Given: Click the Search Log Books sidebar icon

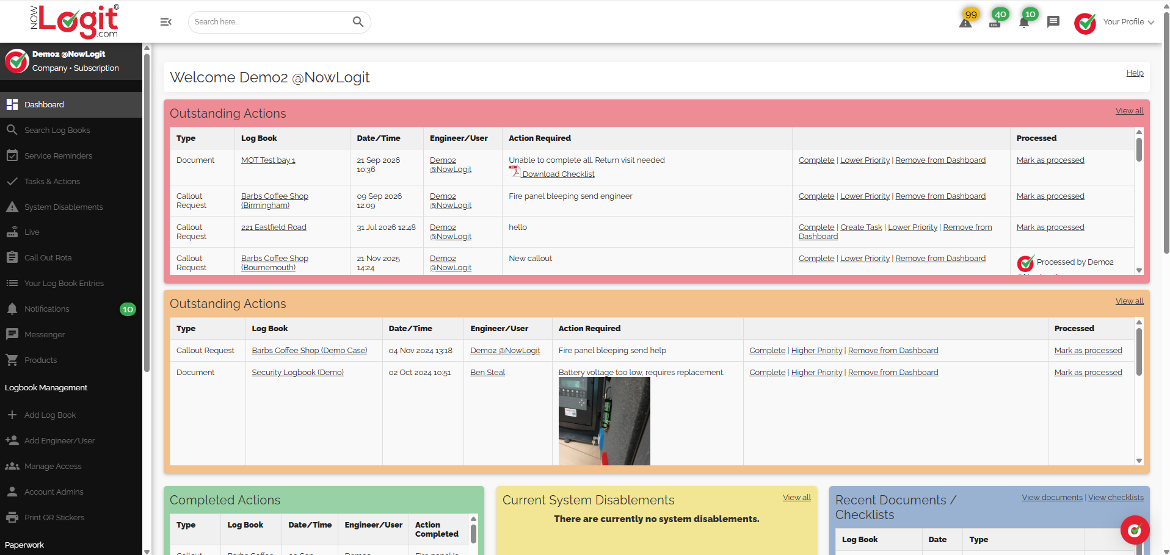Looking at the screenshot, I should click(x=12, y=130).
